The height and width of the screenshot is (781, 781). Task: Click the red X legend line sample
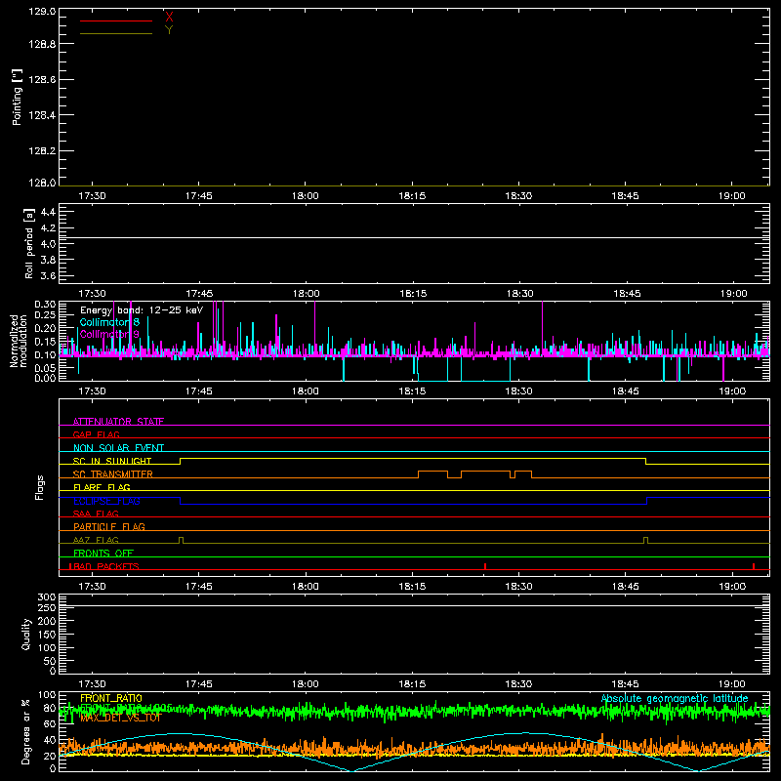pyautogui.click(x=116, y=21)
